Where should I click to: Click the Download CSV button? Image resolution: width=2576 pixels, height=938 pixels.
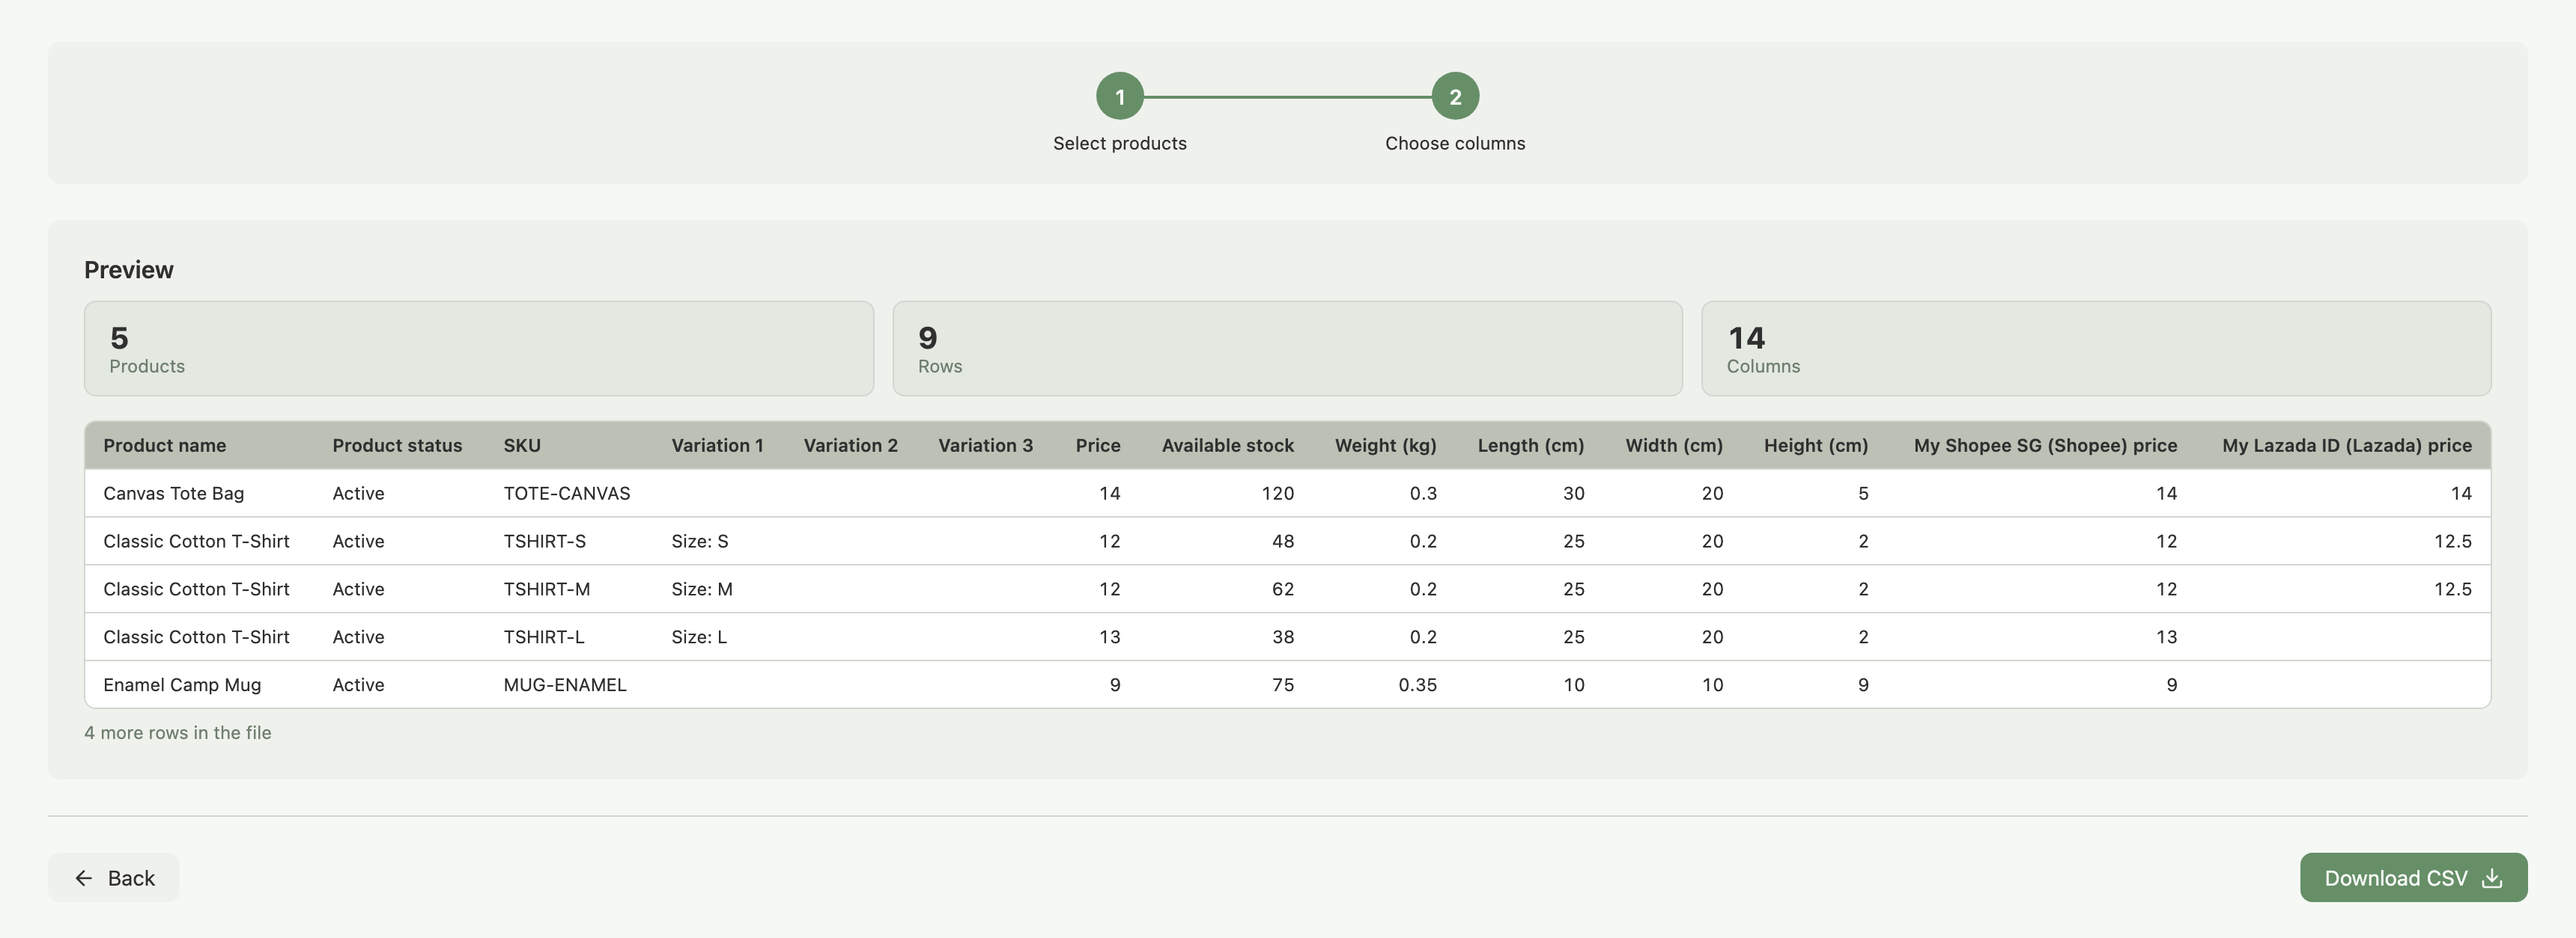(x=2413, y=878)
